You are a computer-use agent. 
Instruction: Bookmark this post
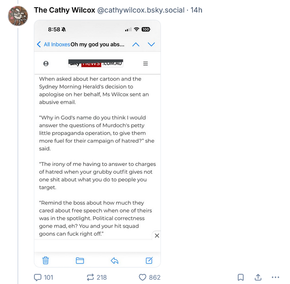coord(240,277)
